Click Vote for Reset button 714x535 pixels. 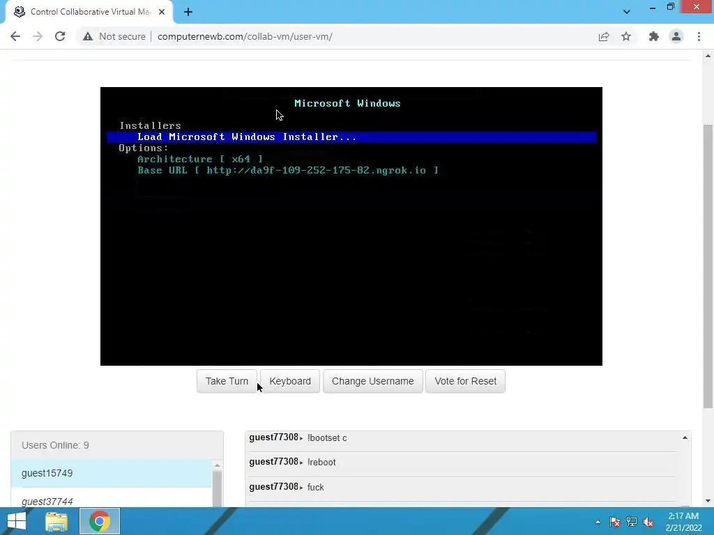[x=465, y=381]
